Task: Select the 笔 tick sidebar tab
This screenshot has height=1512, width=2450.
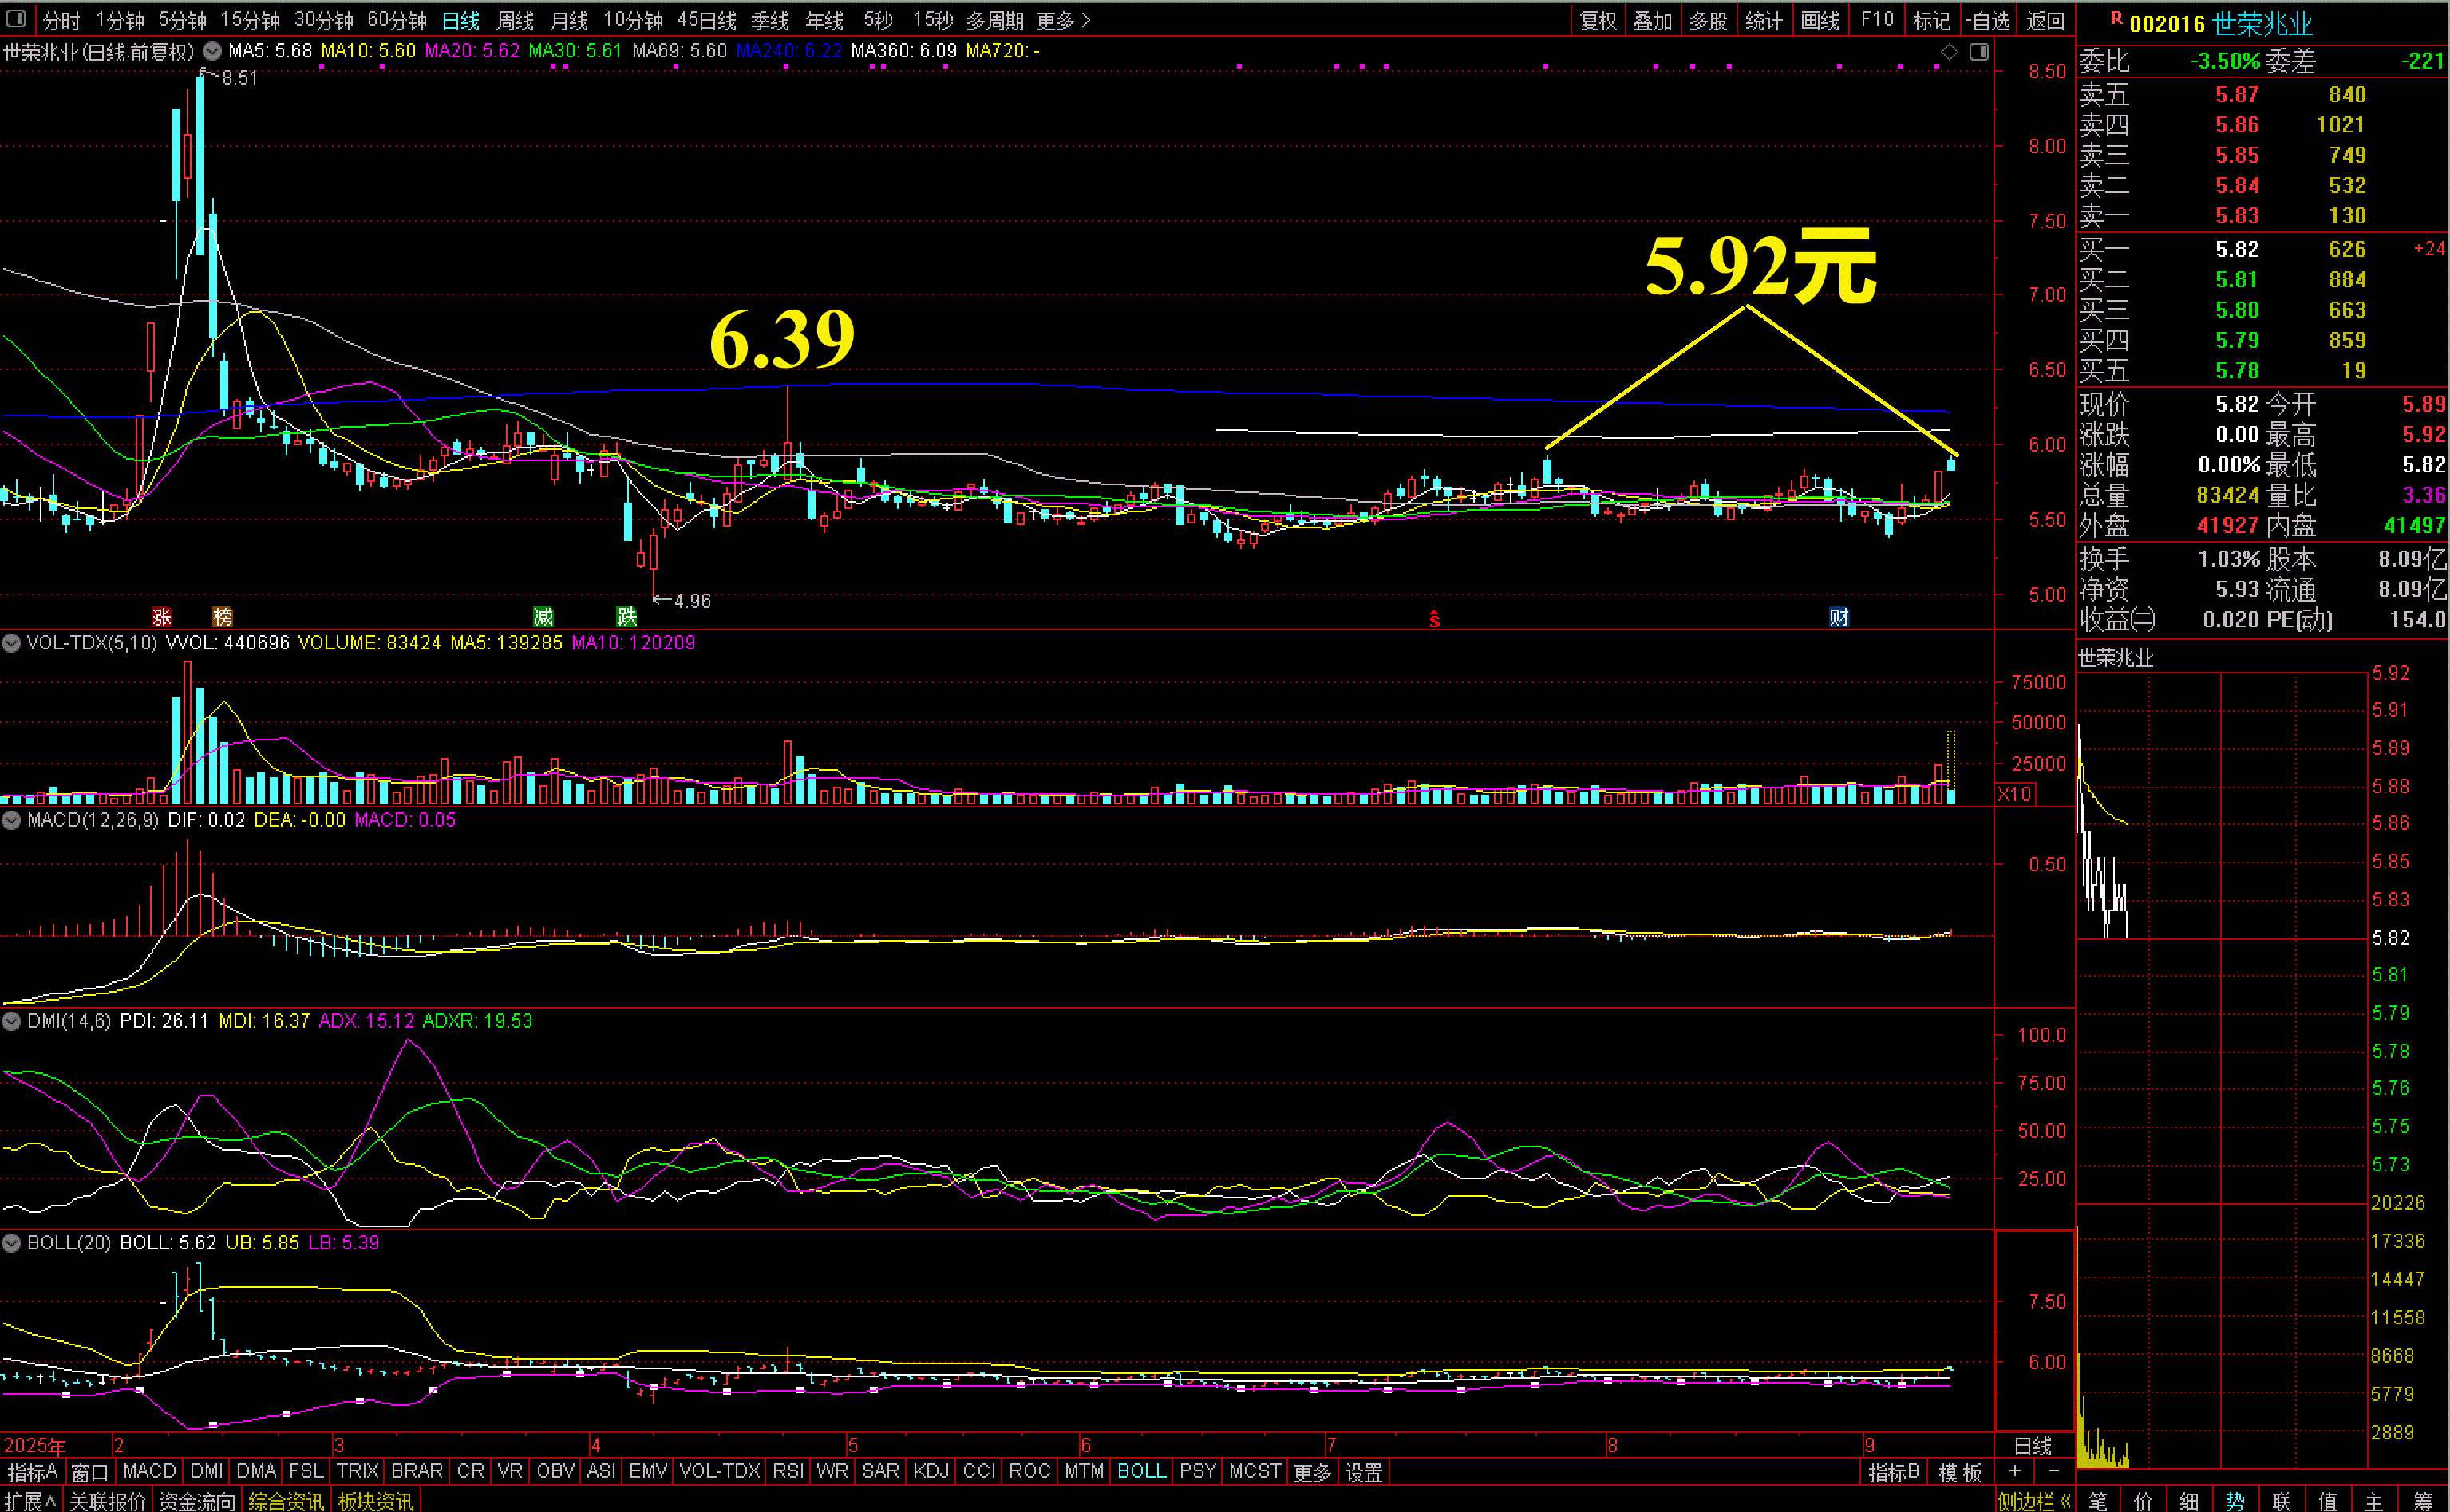Action: (x=2098, y=1501)
